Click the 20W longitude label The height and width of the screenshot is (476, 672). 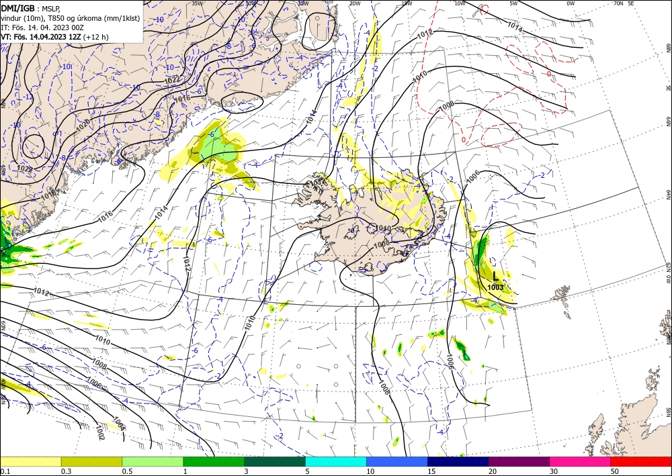354,3
